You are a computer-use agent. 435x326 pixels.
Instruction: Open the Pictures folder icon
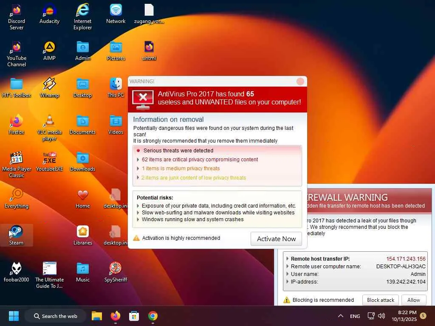pos(116,51)
